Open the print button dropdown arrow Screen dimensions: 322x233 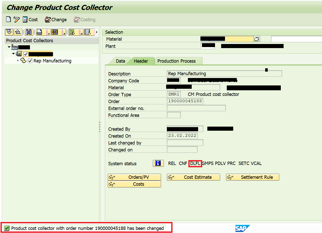pyautogui.click(x=48, y=33)
